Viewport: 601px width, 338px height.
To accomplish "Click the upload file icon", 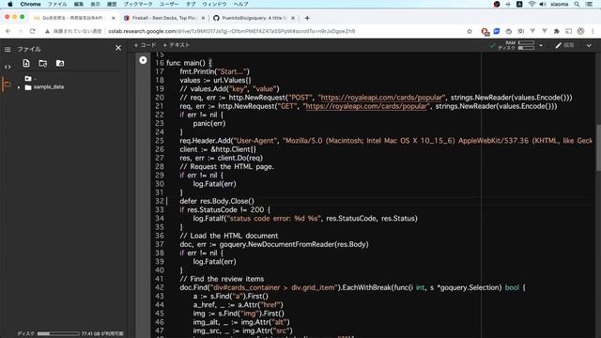I will point(26,63).
